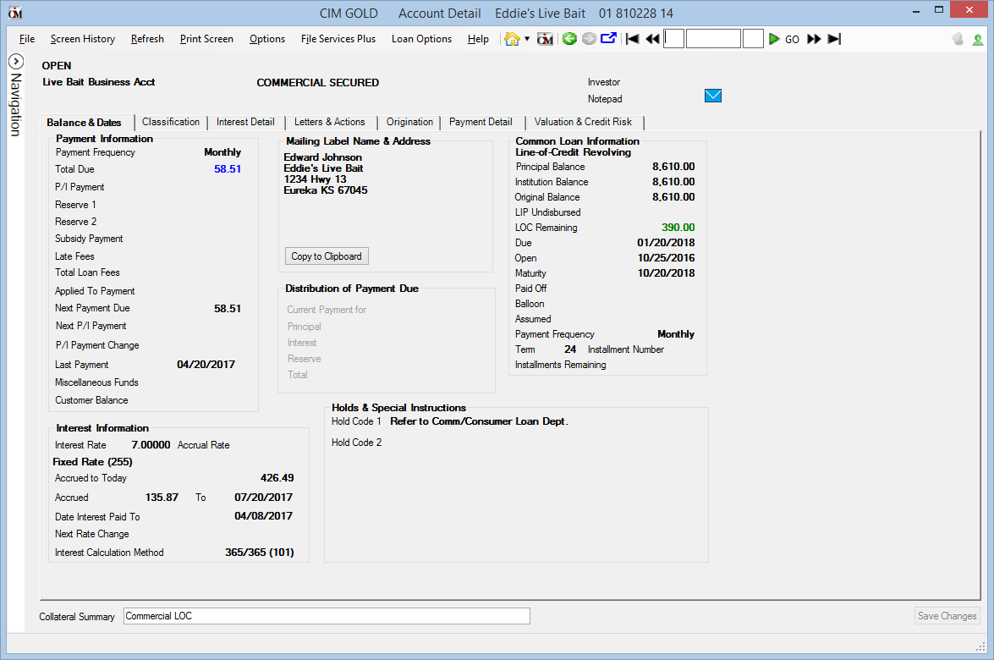Screen dimensions: 994x660
Task: Click the CIM logo toolbar icon
Action: 545,39
